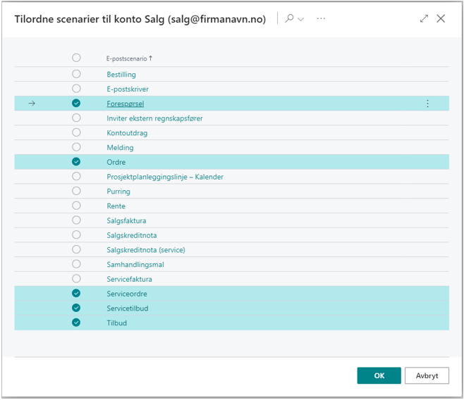Uncheck the Tilbud scenario
This screenshot has height=400, width=464.
[76, 323]
